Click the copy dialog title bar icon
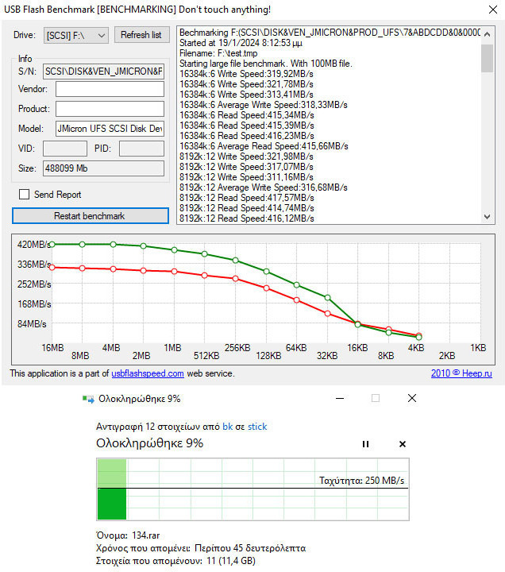505x572 pixels. pyautogui.click(x=88, y=399)
